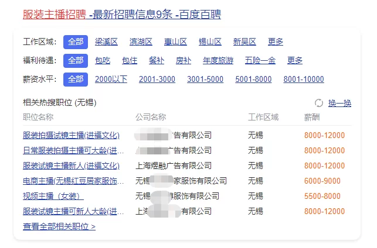The height and width of the screenshot is (248, 377).
Task: Select 全部 in the 福利待遇 filter
Action: [76, 60]
